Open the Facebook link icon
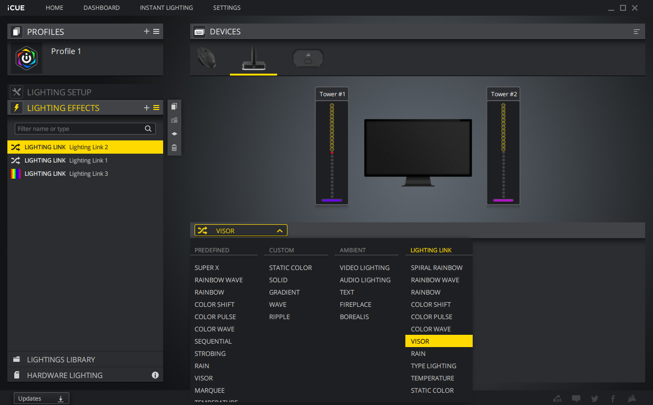 (613, 399)
